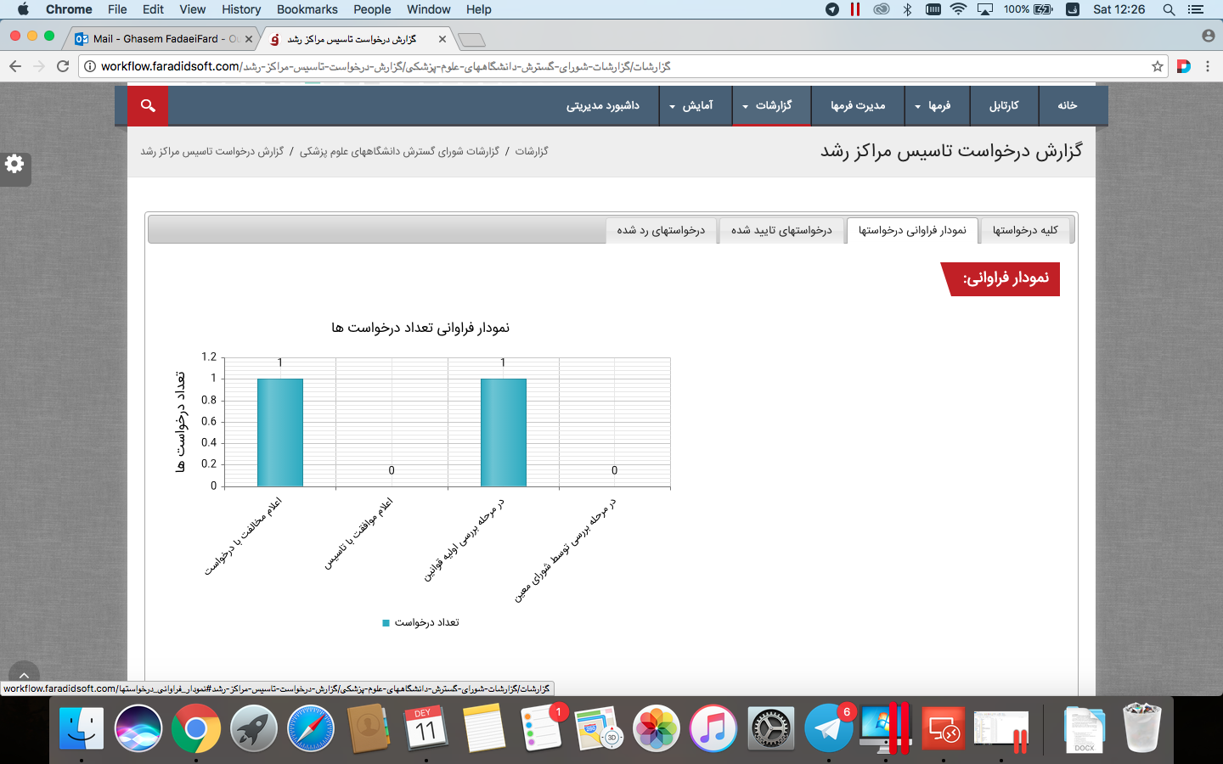Open Chrome three-dot menu icon
This screenshot has height=764, width=1223.
click(x=1208, y=66)
